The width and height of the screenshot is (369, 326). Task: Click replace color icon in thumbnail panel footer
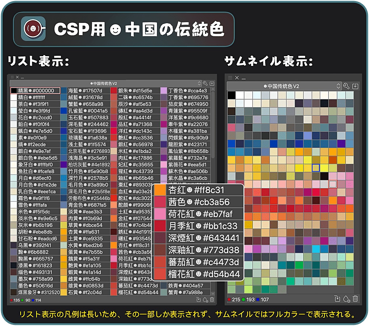pyautogui.click(x=337, y=299)
